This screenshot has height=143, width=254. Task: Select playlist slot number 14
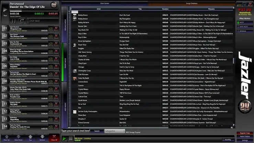[5, 126]
